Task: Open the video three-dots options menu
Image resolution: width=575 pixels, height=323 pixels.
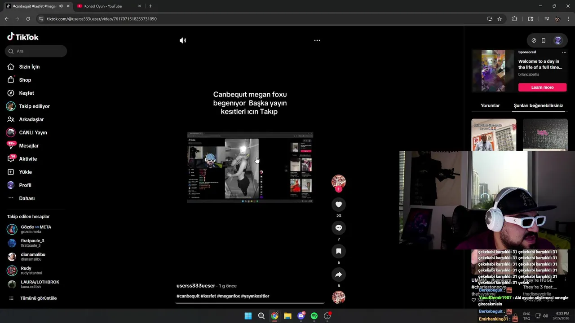Action: [317, 40]
